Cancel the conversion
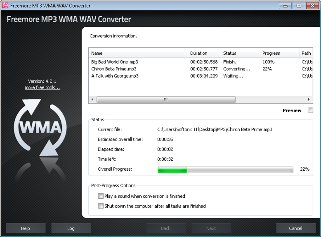This screenshot has height=237, width=321. point(296,228)
